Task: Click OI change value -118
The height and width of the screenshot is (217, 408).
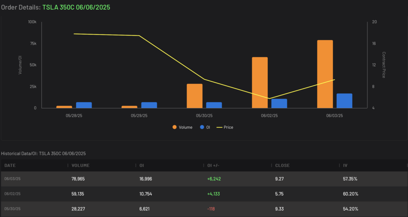Action: point(211,209)
